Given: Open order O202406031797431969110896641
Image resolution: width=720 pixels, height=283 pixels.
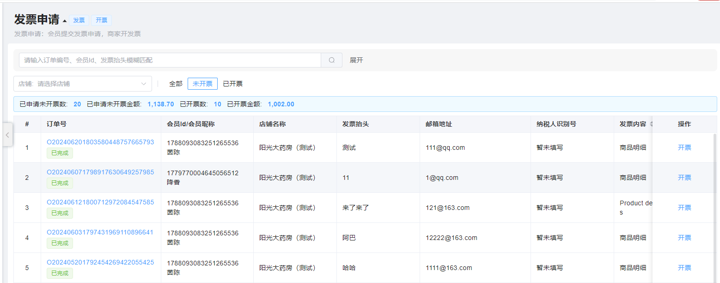Looking at the screenshot, I should [100, 232].
